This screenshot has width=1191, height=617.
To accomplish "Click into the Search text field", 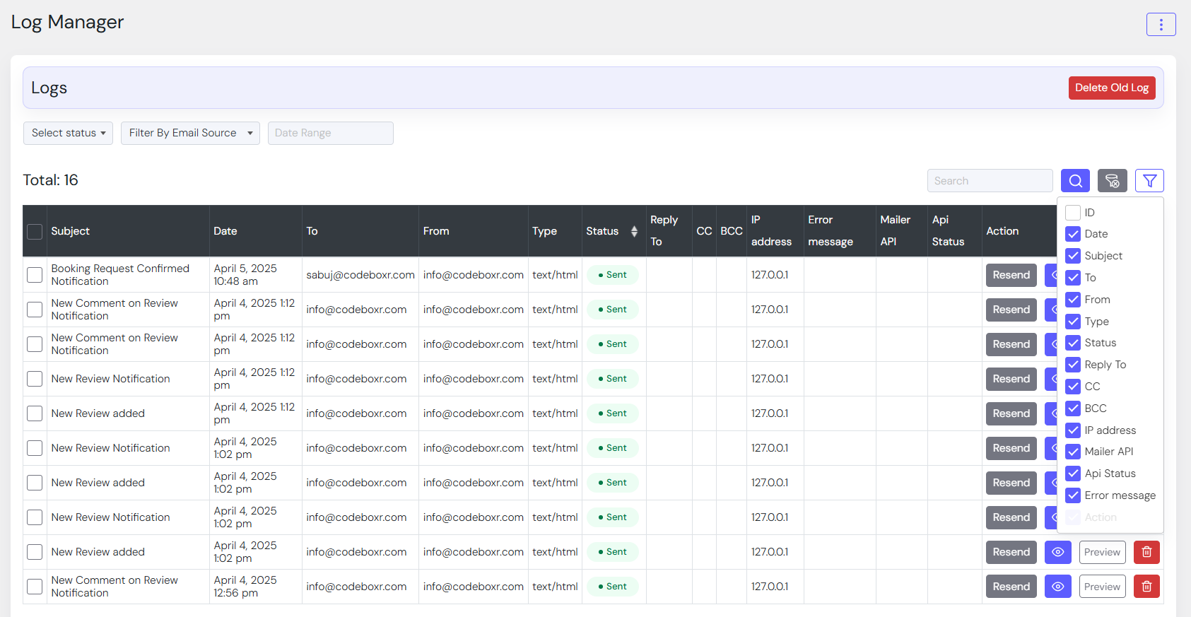I will pyautogui.click(x=990, y=181).
